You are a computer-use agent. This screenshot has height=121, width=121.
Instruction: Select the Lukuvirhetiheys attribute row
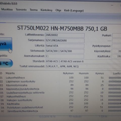coord(60,78)
